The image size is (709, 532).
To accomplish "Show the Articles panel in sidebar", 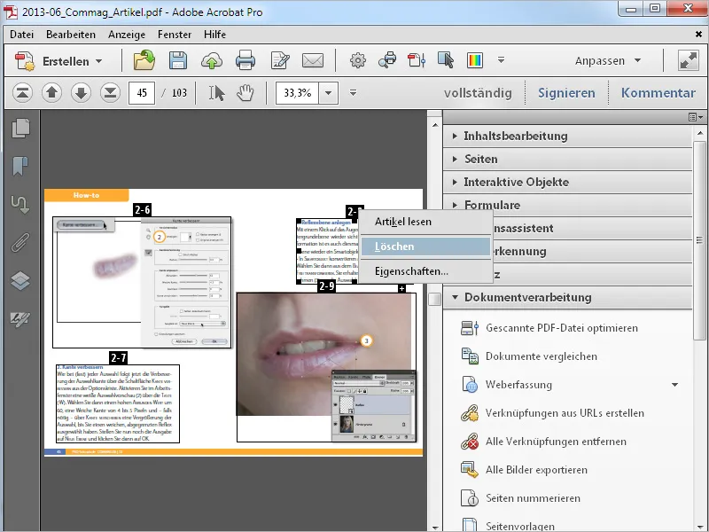I will coord(19,205).
